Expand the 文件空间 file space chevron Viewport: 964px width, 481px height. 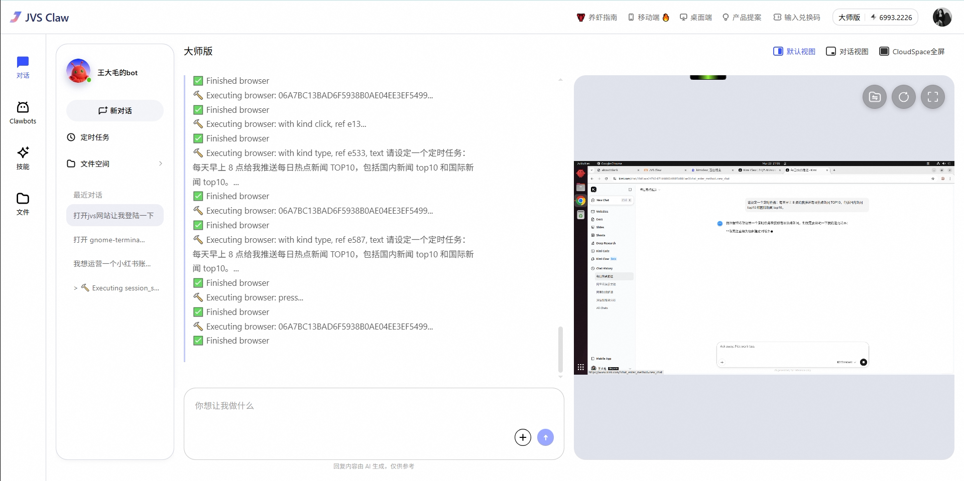click(x=160, y=164)
